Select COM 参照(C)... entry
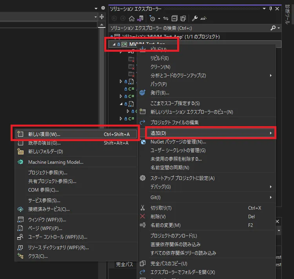The width and height of the screenshot is (294, 279). tap(76, 190)
